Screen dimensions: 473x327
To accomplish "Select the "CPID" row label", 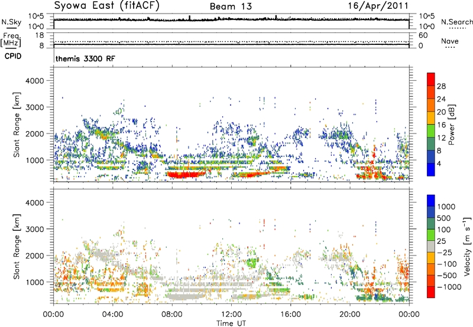I will coord(13,56).
